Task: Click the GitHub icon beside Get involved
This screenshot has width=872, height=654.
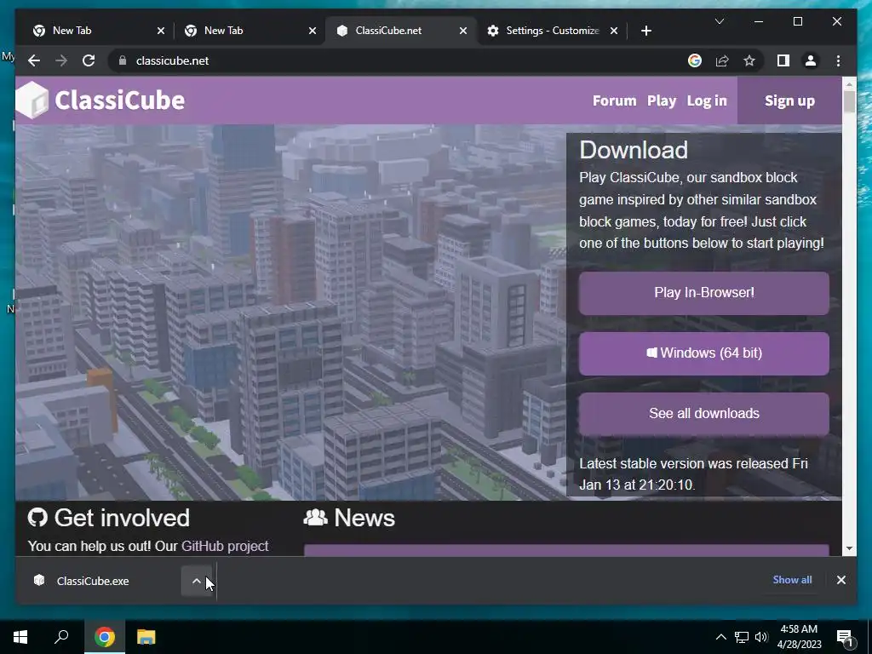Action: pos(37,517)
